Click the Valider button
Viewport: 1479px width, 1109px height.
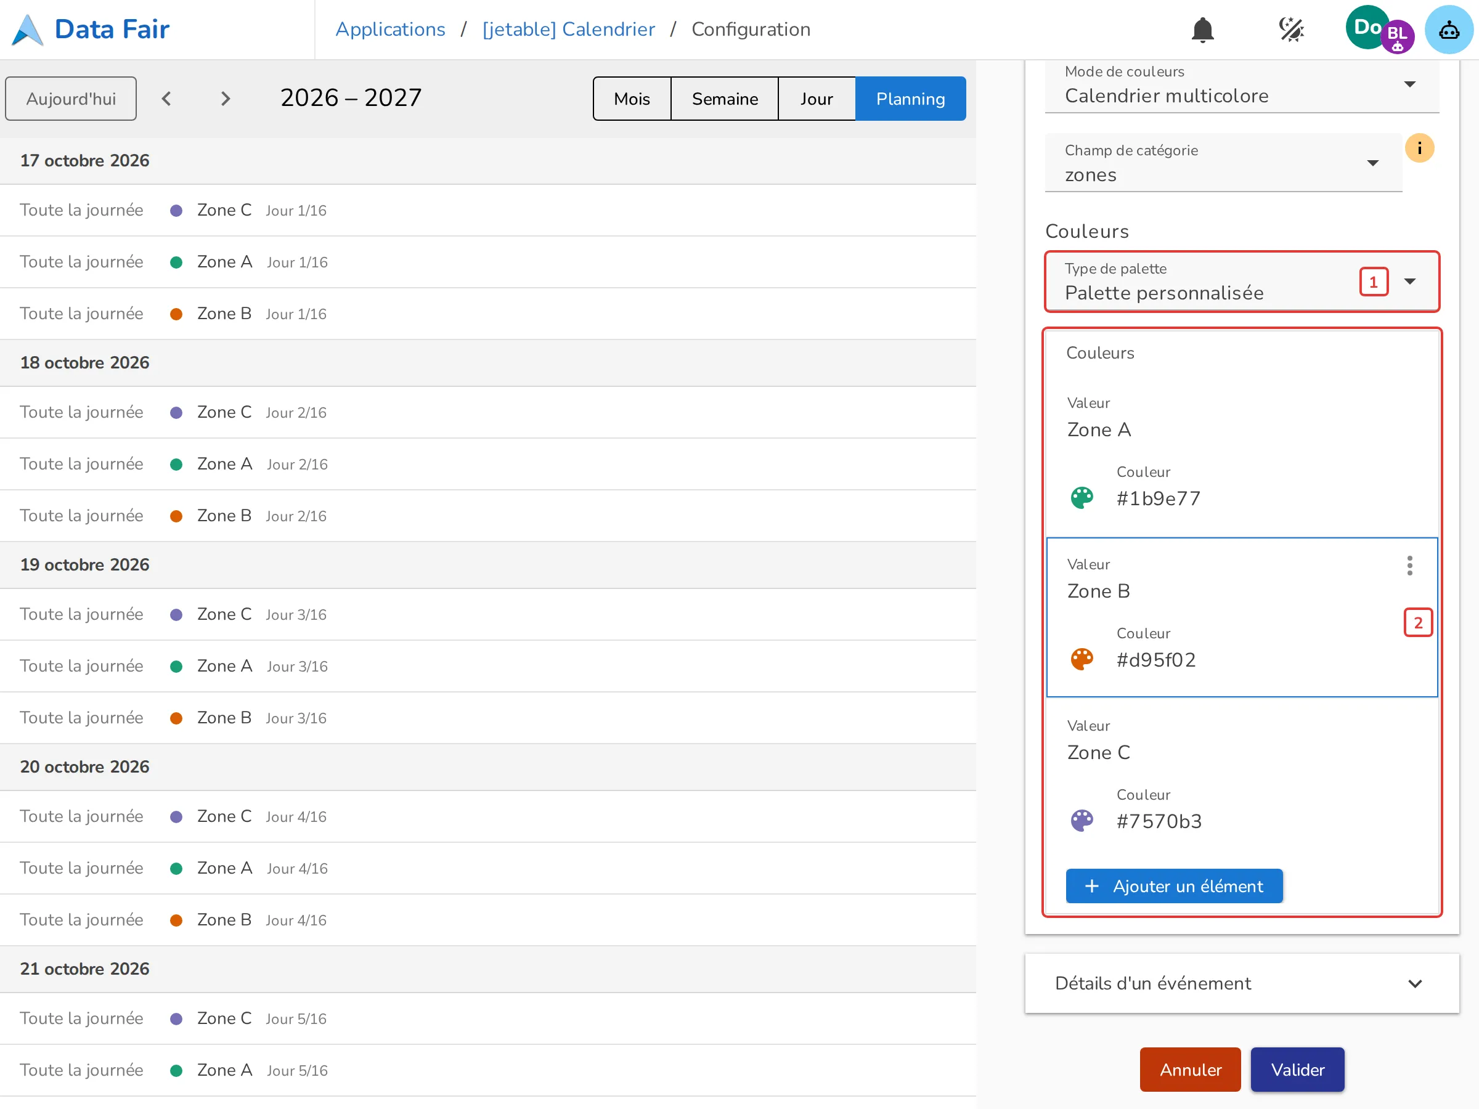pyautogui.click(x=1297, y=1070)
